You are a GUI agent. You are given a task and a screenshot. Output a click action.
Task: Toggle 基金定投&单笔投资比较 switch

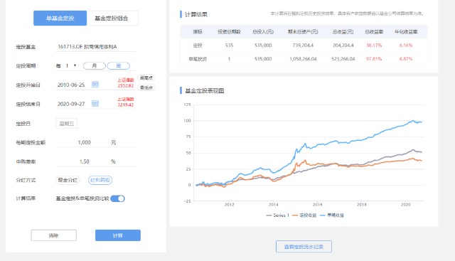click(x=117, y=198)
